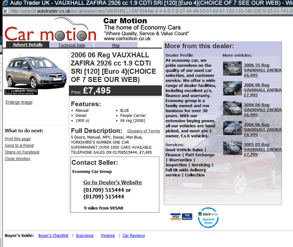Click the Blackhorse Approved Dealer badge
This screenshot has height=247, width=293.
click(x=208, y=217)
